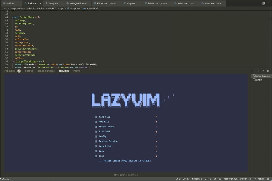Screen dimensions: 272x181
Task: Click the NORMAL vim mode indicator
Action: (x=6, y=179)
